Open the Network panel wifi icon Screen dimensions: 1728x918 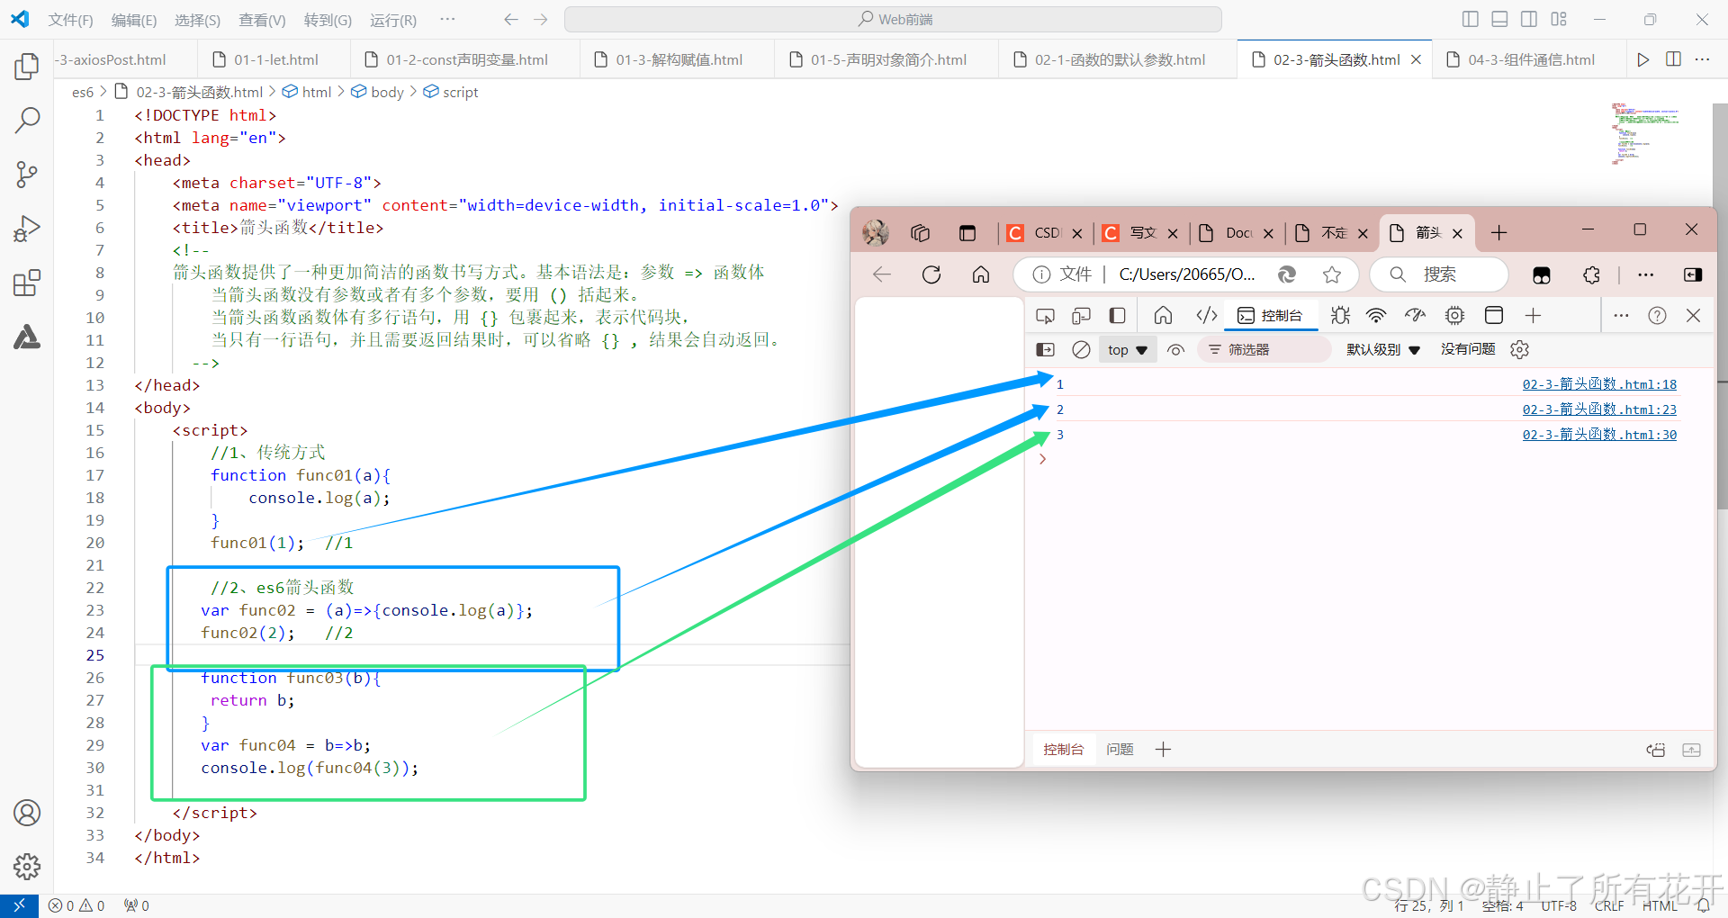point(1376,315)
